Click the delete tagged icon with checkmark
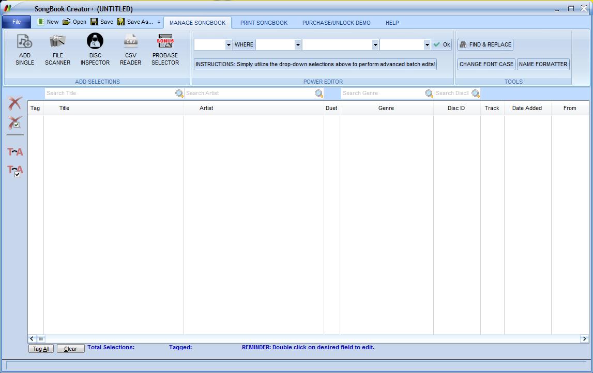Viewport: 593px width, 373px height. pos(14,122)
